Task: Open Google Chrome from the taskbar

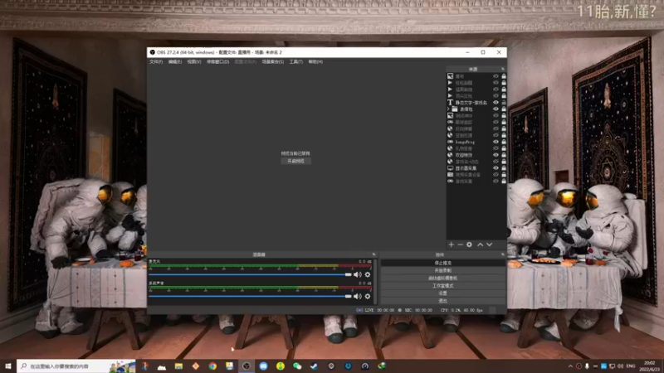Action: pyautogui.click(x=212, y=366)
